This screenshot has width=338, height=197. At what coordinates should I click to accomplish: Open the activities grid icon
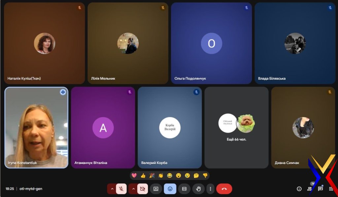pyautogui.click(x=331, y=189)
